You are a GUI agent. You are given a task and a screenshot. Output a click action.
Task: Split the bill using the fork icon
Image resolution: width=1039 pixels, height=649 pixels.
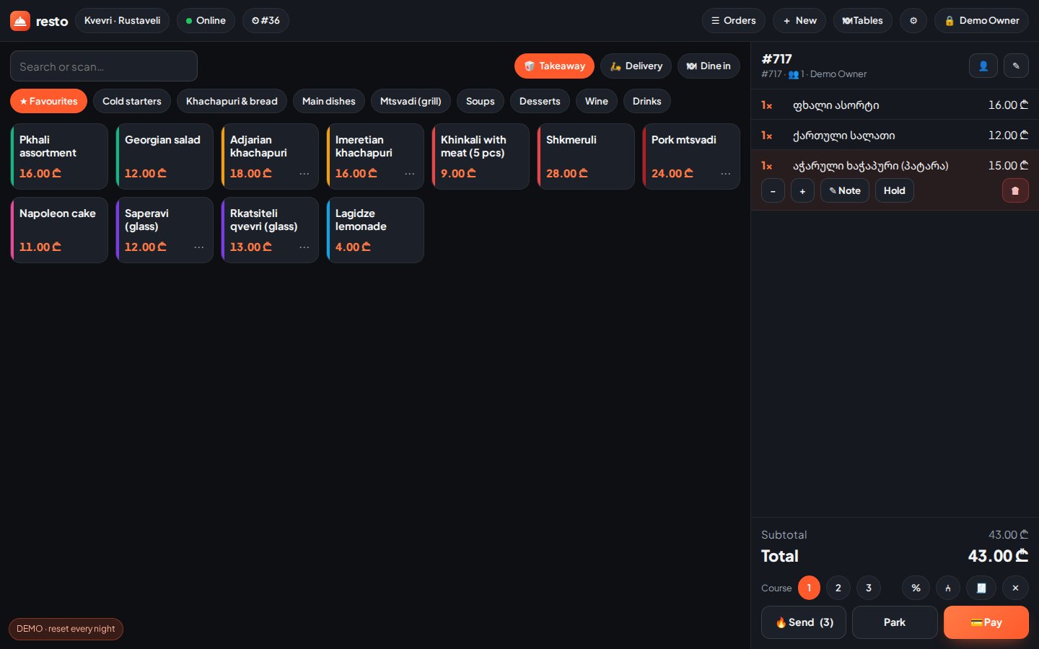948,588
